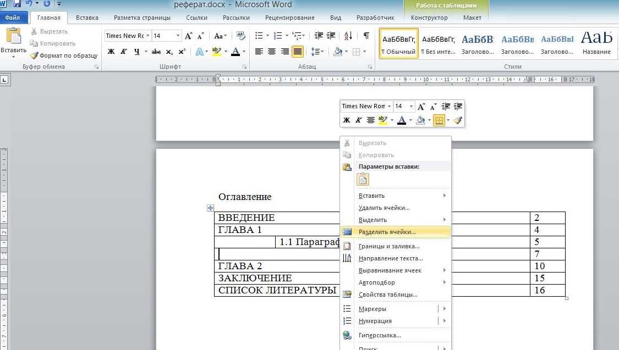Show paragraph marks with the pilcrow icon
Screen dimensions: 619x350
pyautogui.click(x=366, y=36)
